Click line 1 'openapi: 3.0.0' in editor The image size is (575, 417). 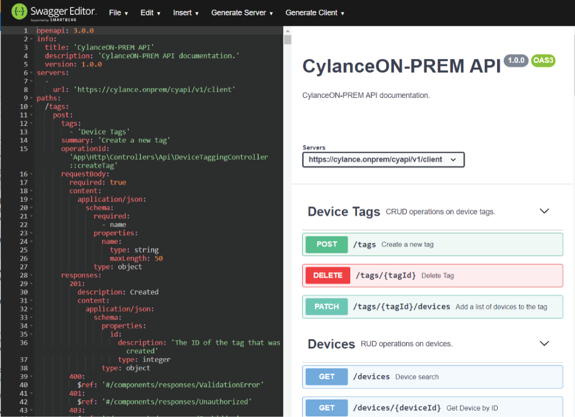pyautogui.click(x=65, y=31)
